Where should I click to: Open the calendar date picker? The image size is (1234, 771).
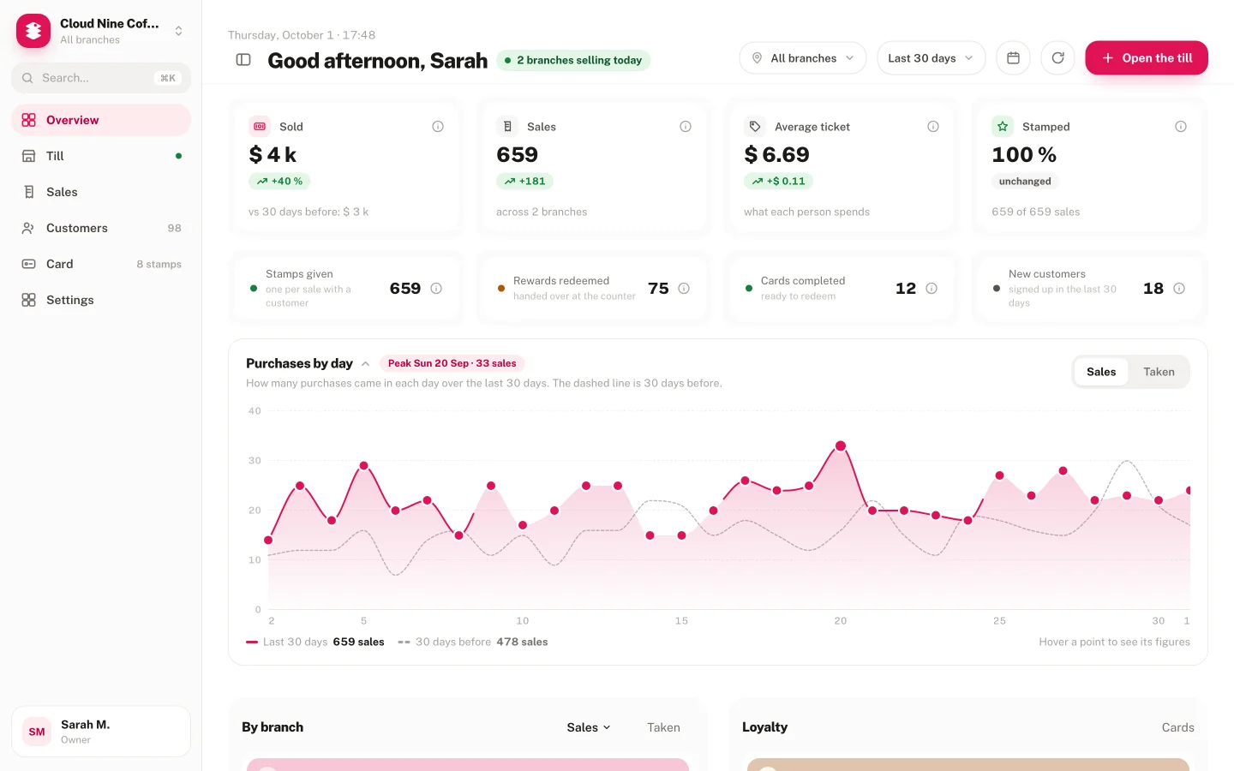[x=1013, y=58]
